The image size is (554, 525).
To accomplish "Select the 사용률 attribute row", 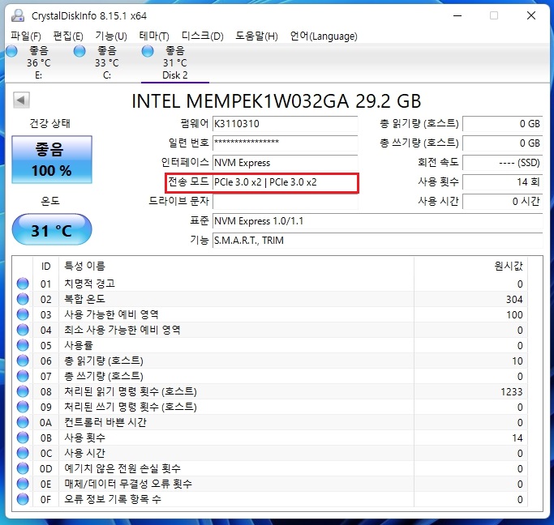I will (x=270, y=345).
